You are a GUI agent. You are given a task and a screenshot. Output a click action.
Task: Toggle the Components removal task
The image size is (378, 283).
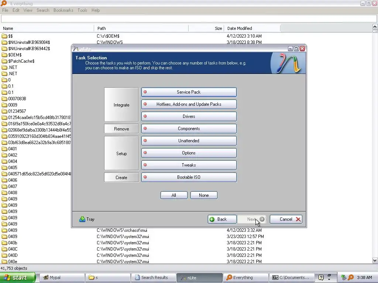pos(189,129)
